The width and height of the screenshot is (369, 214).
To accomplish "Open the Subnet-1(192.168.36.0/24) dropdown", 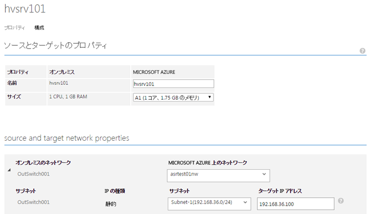I will (x=209, y=203).
